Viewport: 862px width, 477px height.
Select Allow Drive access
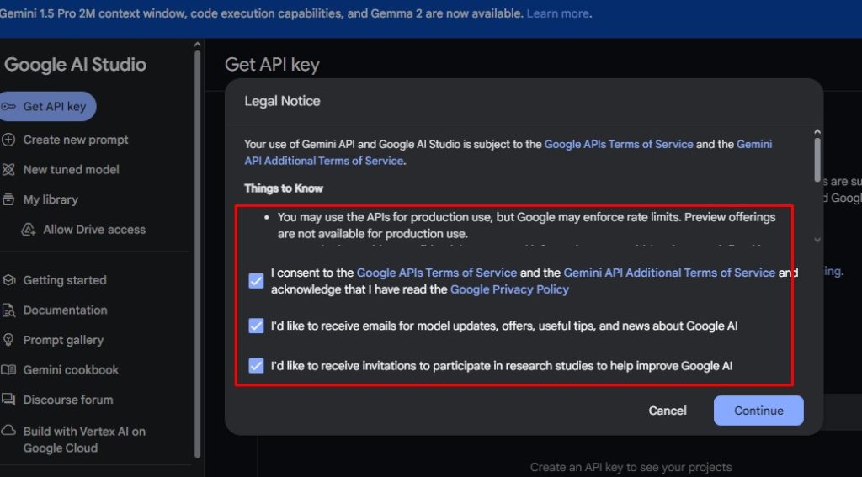(94, 230)
